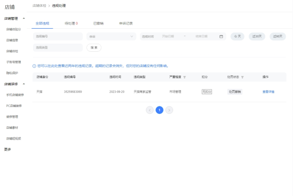Go to the next page arrow
Viewport: 293px width, 196px height.
coord(169,110)
